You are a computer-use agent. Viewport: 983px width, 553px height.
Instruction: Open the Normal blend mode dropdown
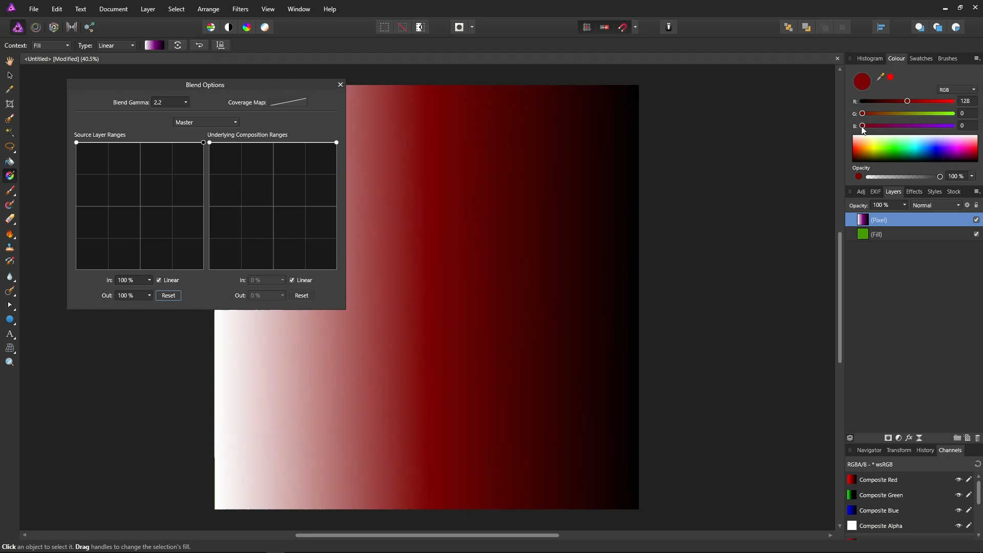(x=936, y=205)
